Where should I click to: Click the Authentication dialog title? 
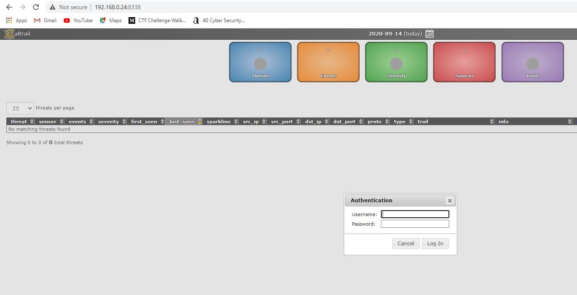click(371, 200)
